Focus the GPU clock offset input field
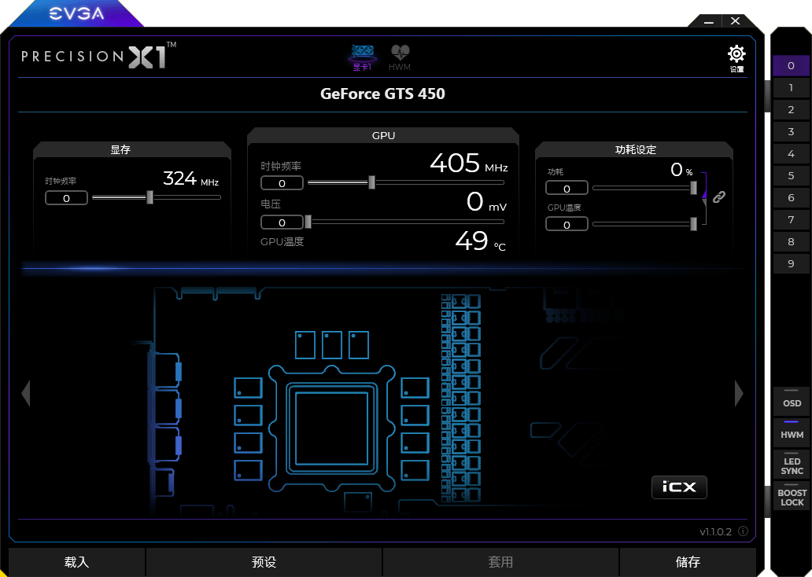The width and height of the screenshot is (812, 577). coord(282,183)
